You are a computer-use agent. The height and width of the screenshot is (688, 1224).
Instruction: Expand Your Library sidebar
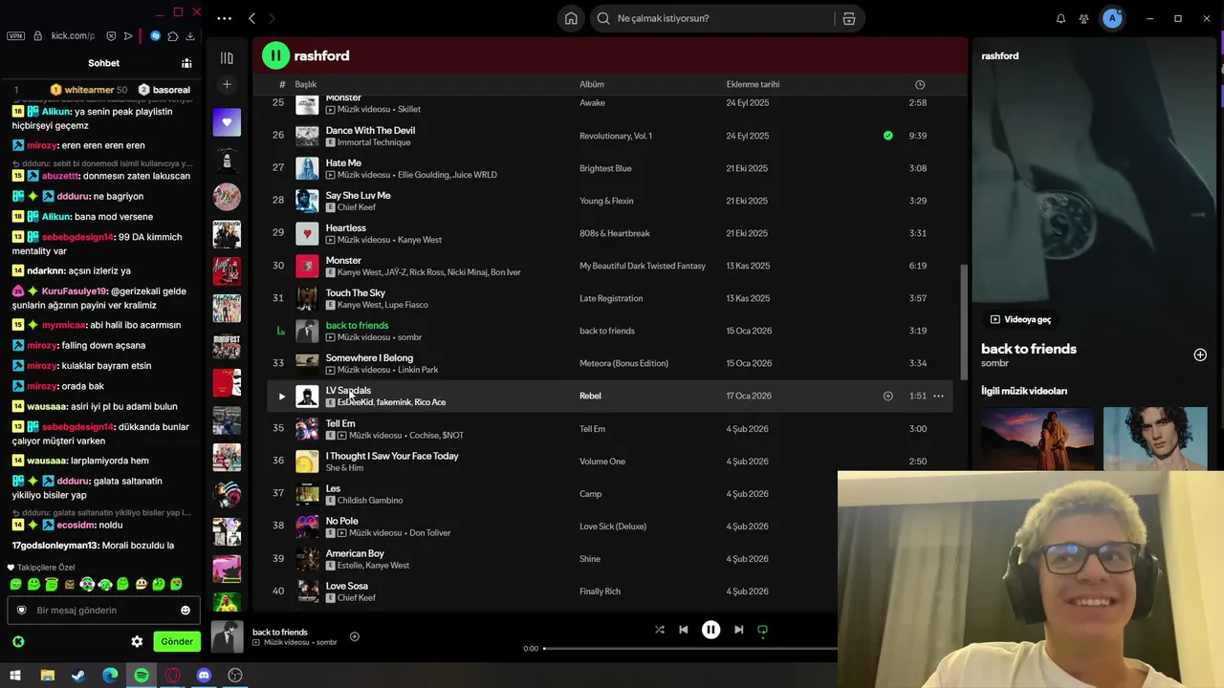point(227,58)
